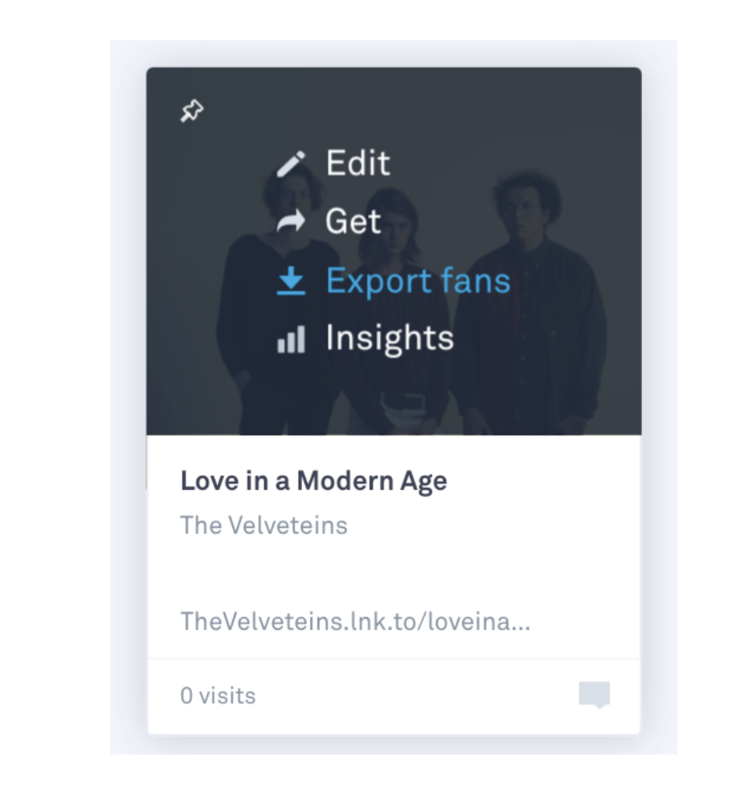The height and width of the screenshot is (806, 736).
Task: Choose the Get option in overlay
Action: (x=353, y=221)
